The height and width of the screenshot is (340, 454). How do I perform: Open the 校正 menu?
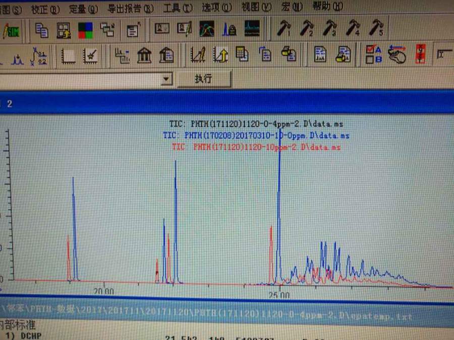click(45, 10)
